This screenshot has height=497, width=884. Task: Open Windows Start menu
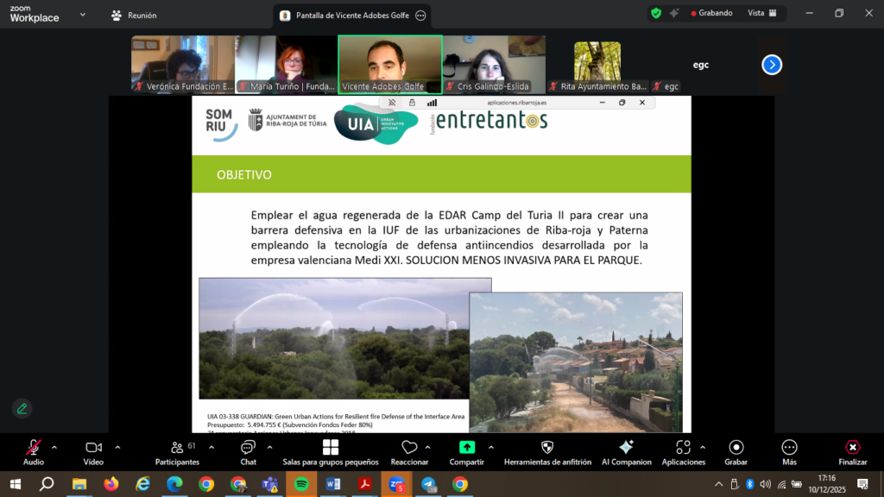click(16, 484)
